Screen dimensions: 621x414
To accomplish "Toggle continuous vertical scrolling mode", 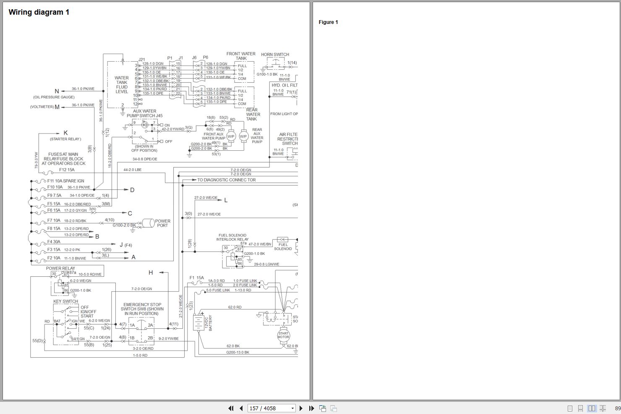I will tap(581, 408).
